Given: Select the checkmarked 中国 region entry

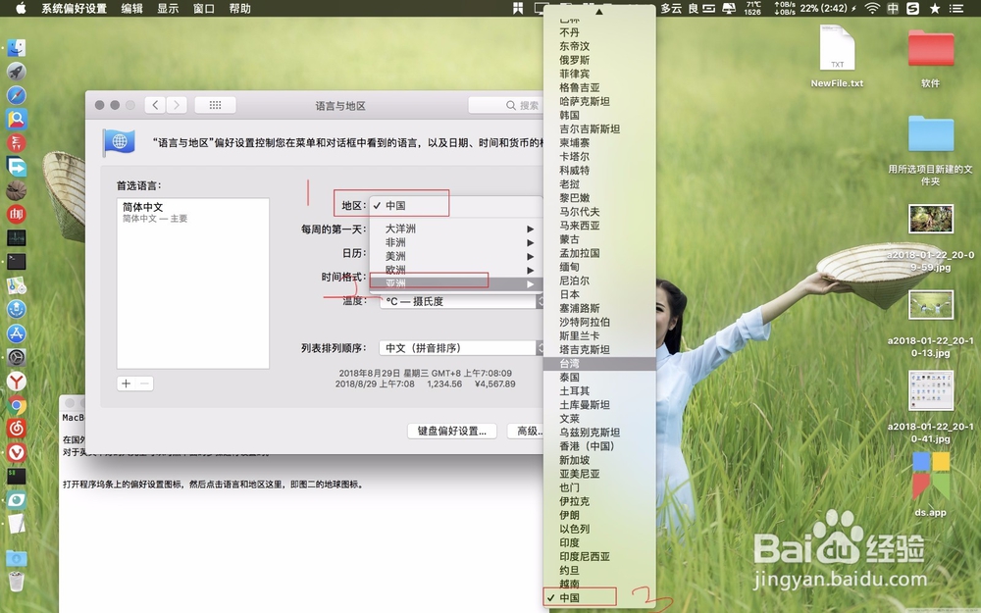Looking at the screenshot, I should click(579, 596).
